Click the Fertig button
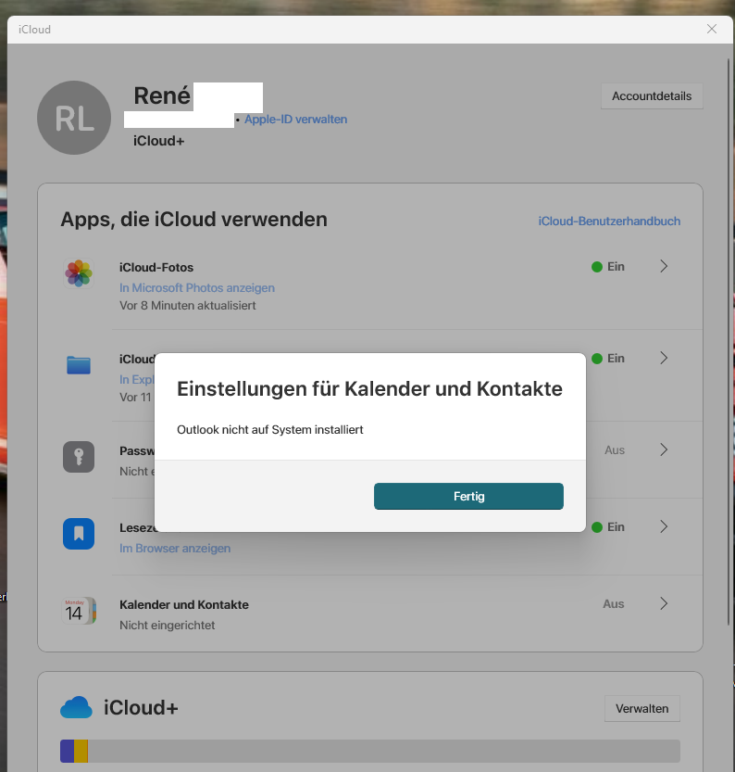Viewport: 735px width, 772px height. tap(468, 497)
